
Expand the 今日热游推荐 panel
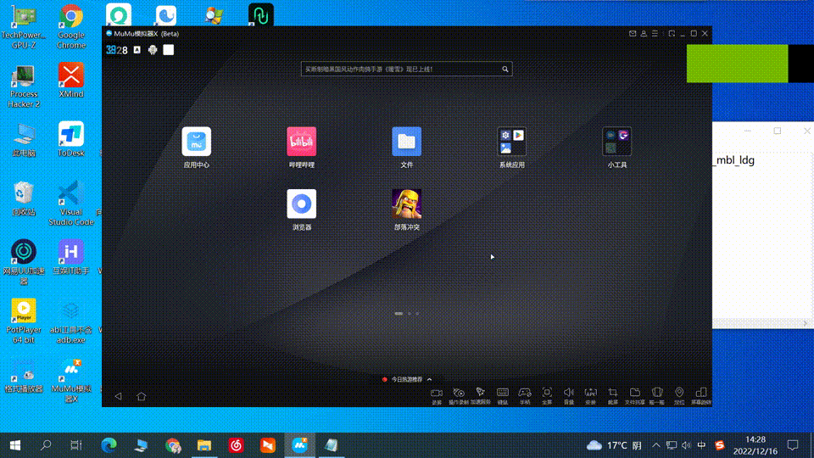coord(407,380)
